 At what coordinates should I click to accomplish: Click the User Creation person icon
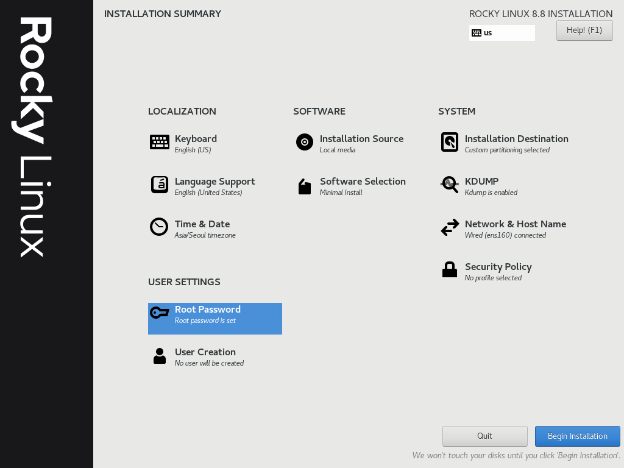(160, 356)
